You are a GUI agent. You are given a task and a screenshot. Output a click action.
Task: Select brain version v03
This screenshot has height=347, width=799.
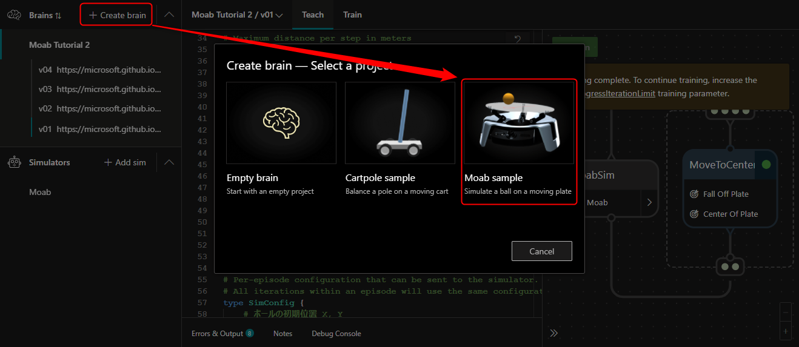(x=100, y=89)
